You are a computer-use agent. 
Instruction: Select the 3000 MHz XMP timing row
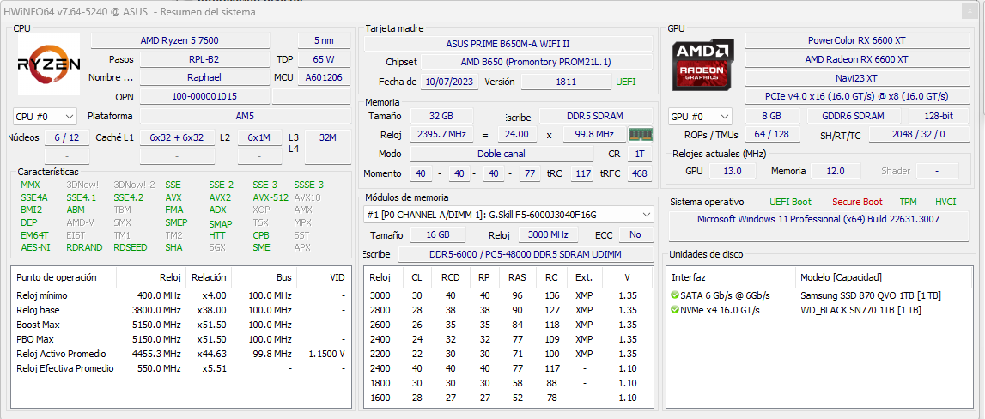[x=509, y=295]
